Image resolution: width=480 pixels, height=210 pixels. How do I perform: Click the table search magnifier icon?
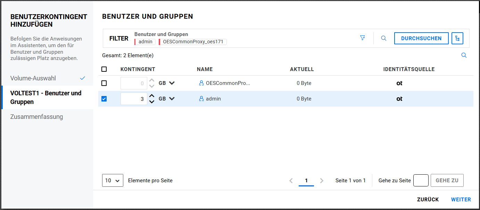(x=464, y=55)
